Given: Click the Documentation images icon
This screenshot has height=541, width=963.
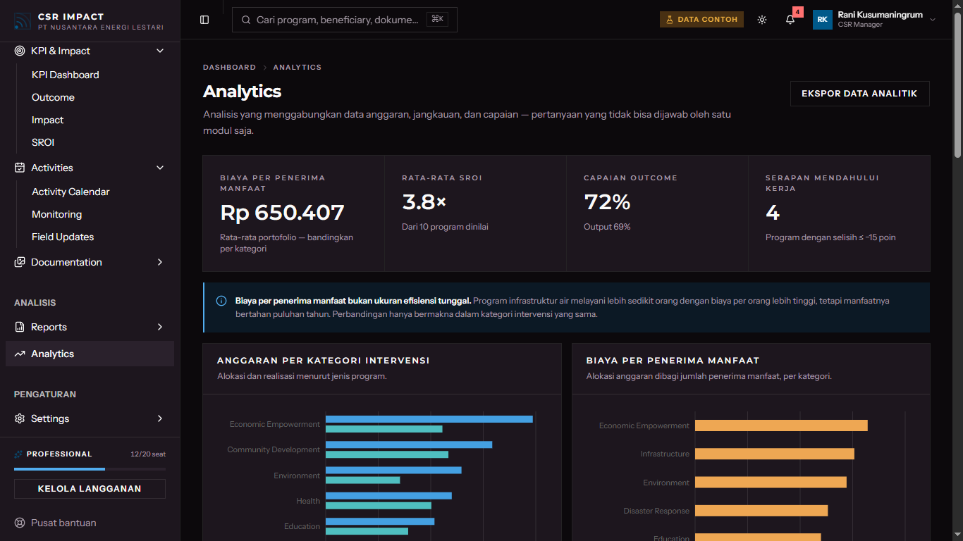Looking at the screenshot, I should [20, 262].
